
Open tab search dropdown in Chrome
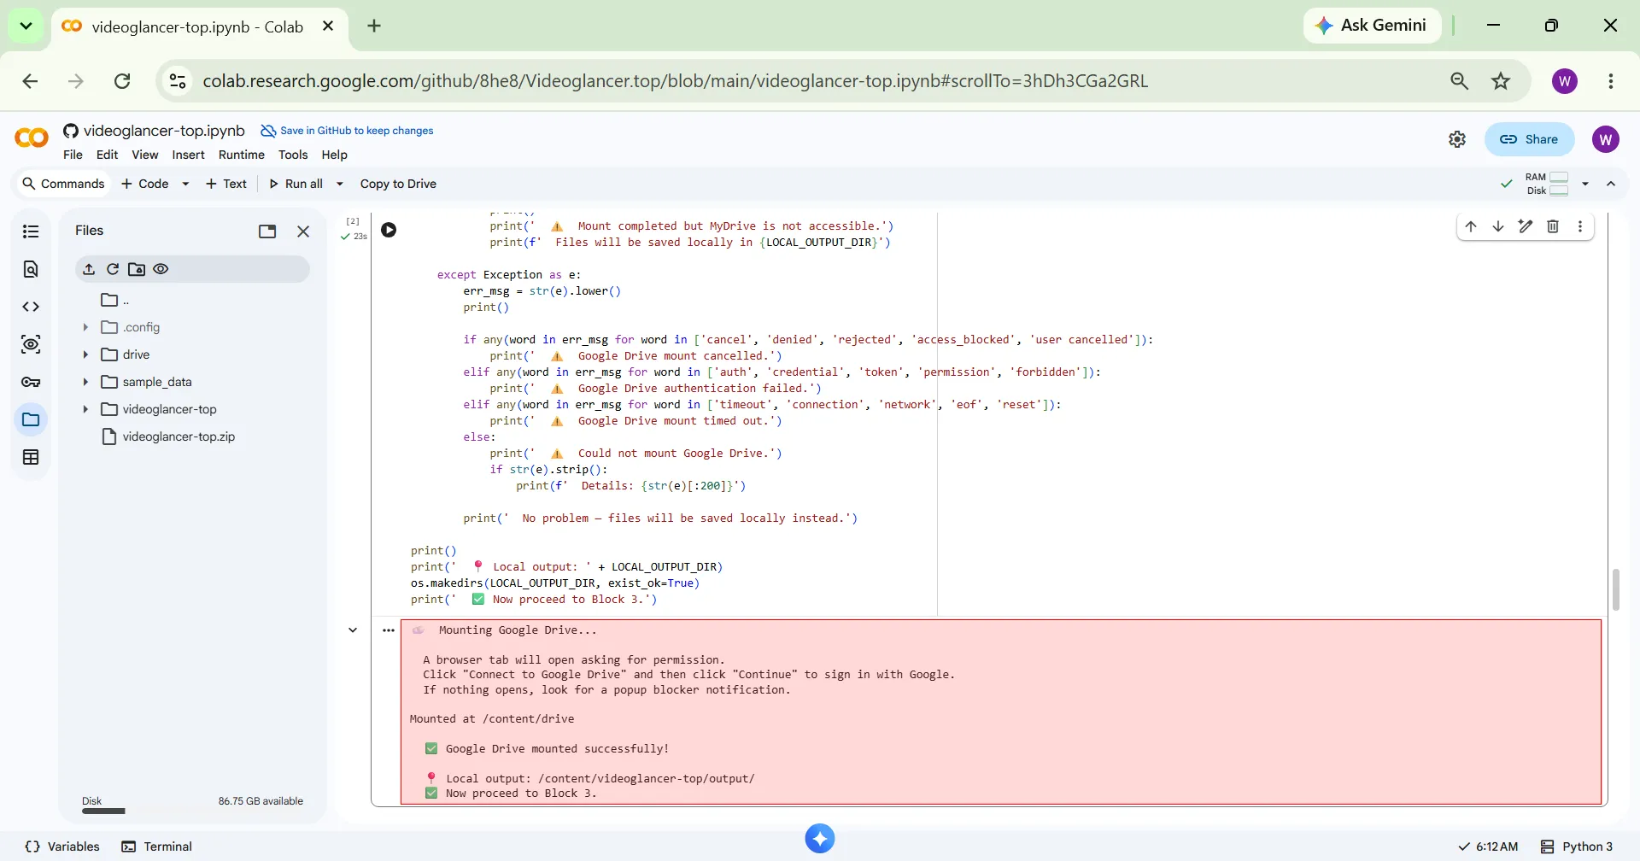pyautogui.click(x=26, y=26)
